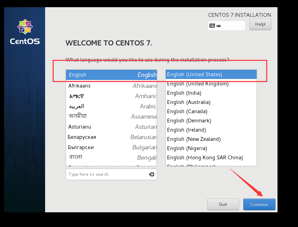Pick English (Canada) locale
Image resolution: width=298 pixels, height=227 pixels.
[211, 111]
